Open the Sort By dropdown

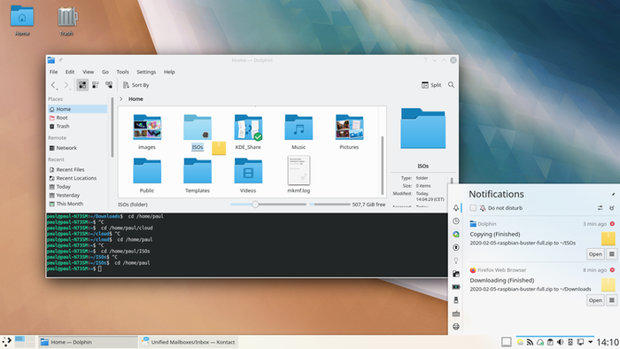pyautogui.click(x=136, y=85)
